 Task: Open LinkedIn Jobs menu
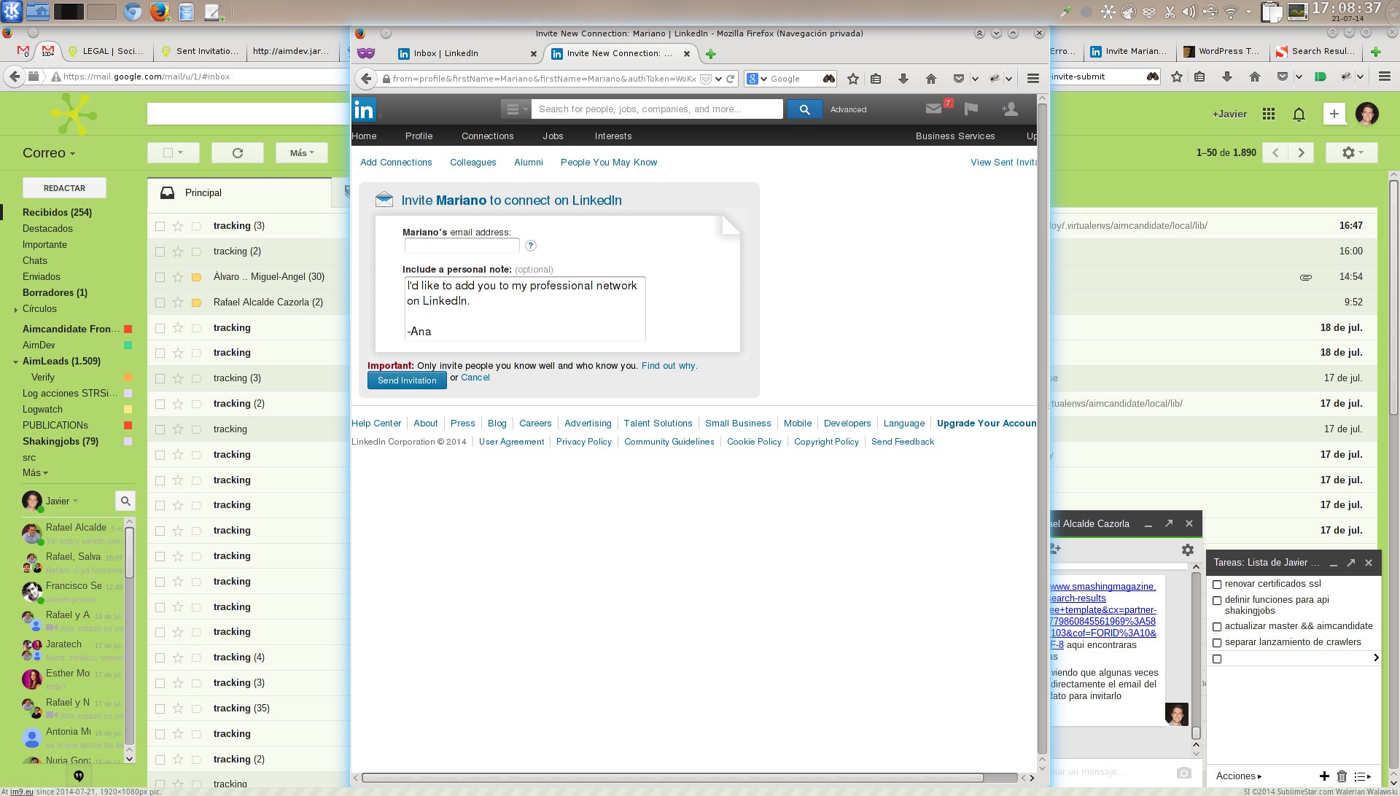coord(553,136)
